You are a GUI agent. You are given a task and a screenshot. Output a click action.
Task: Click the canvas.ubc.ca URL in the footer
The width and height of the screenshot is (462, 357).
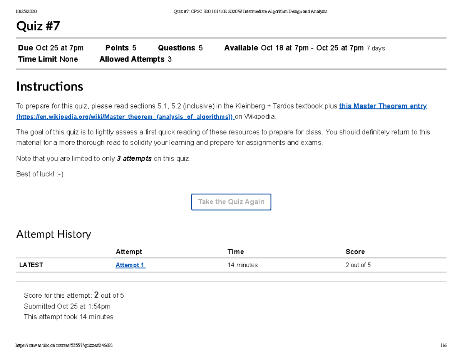[x=64, y=345]
